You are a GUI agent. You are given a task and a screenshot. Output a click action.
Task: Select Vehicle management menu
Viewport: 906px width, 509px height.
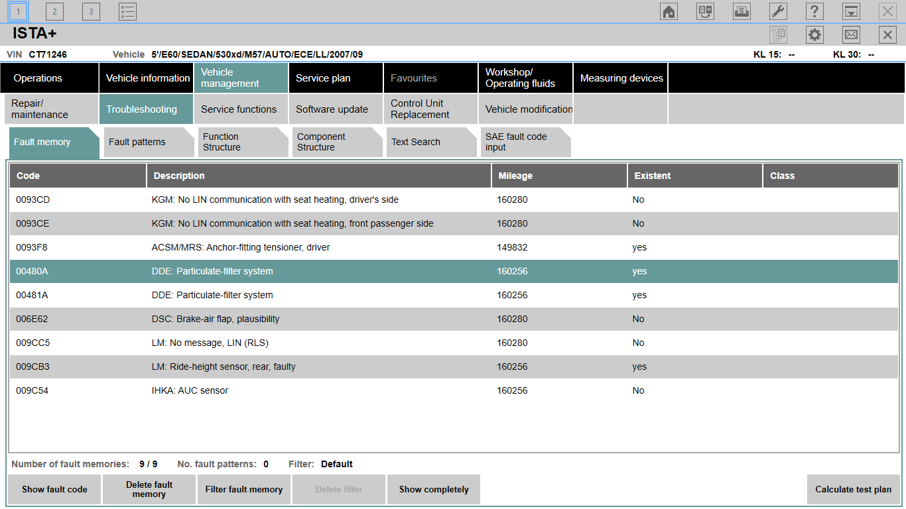click(241, 78)
